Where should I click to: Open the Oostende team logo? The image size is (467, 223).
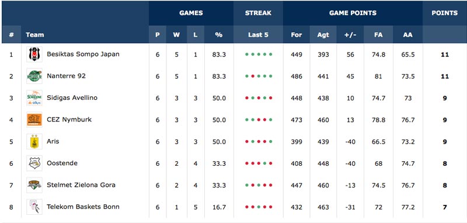tap(34, 163)
